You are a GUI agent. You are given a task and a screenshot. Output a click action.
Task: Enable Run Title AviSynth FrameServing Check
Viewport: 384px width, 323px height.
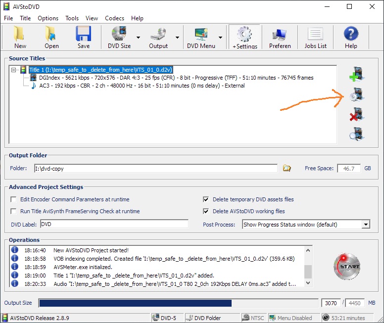(x=13, y=211)
